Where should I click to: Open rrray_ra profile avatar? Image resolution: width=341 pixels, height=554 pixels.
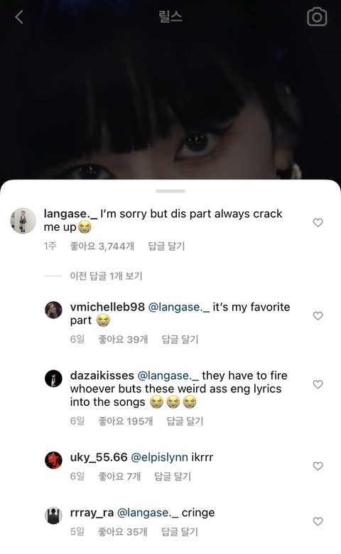tap(53, 516)
